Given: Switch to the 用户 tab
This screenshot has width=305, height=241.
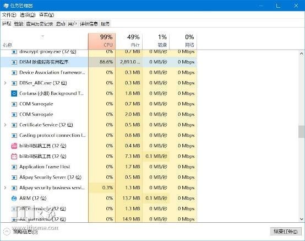Looking at the screenshot, I should (72, 24).
